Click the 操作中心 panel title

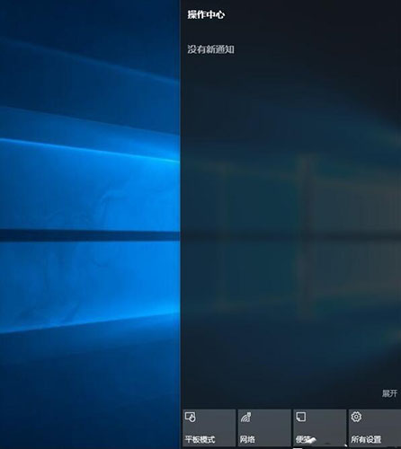pos(206,14)
